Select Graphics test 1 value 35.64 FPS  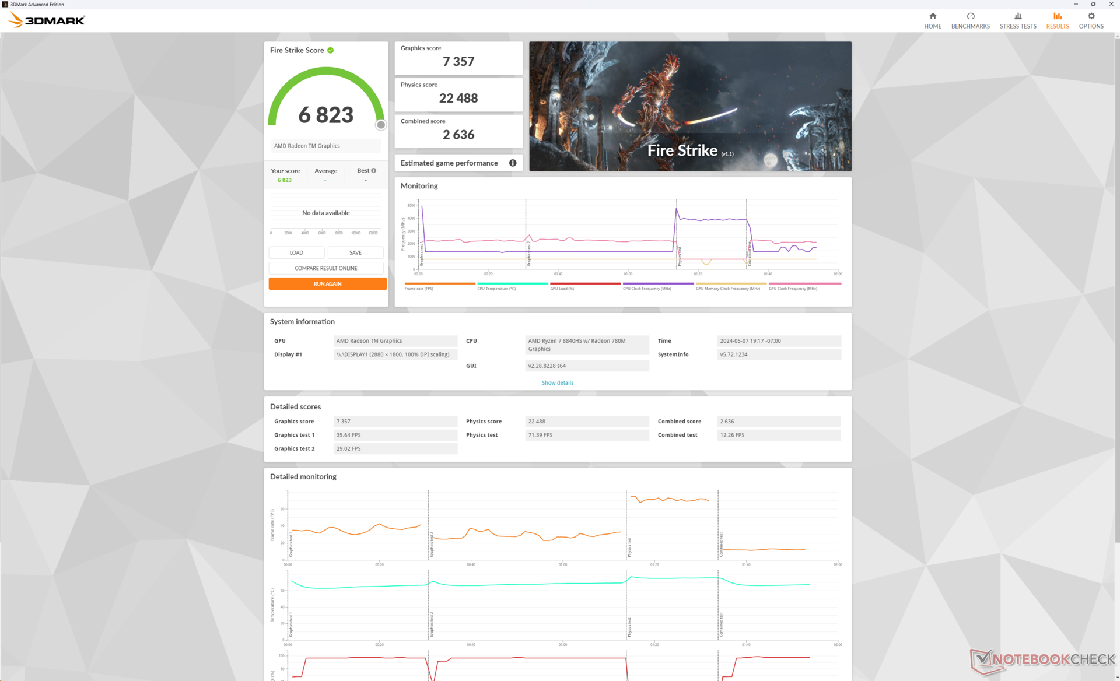coord(395,435)
